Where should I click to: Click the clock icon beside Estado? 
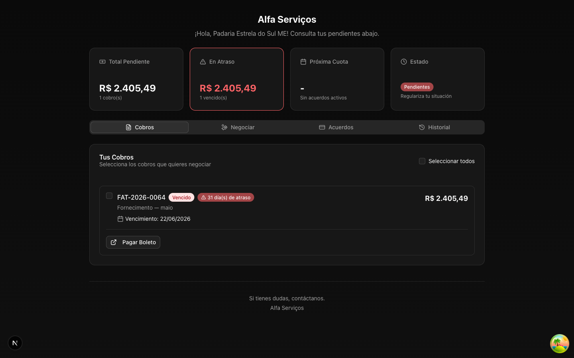[404, 62]
